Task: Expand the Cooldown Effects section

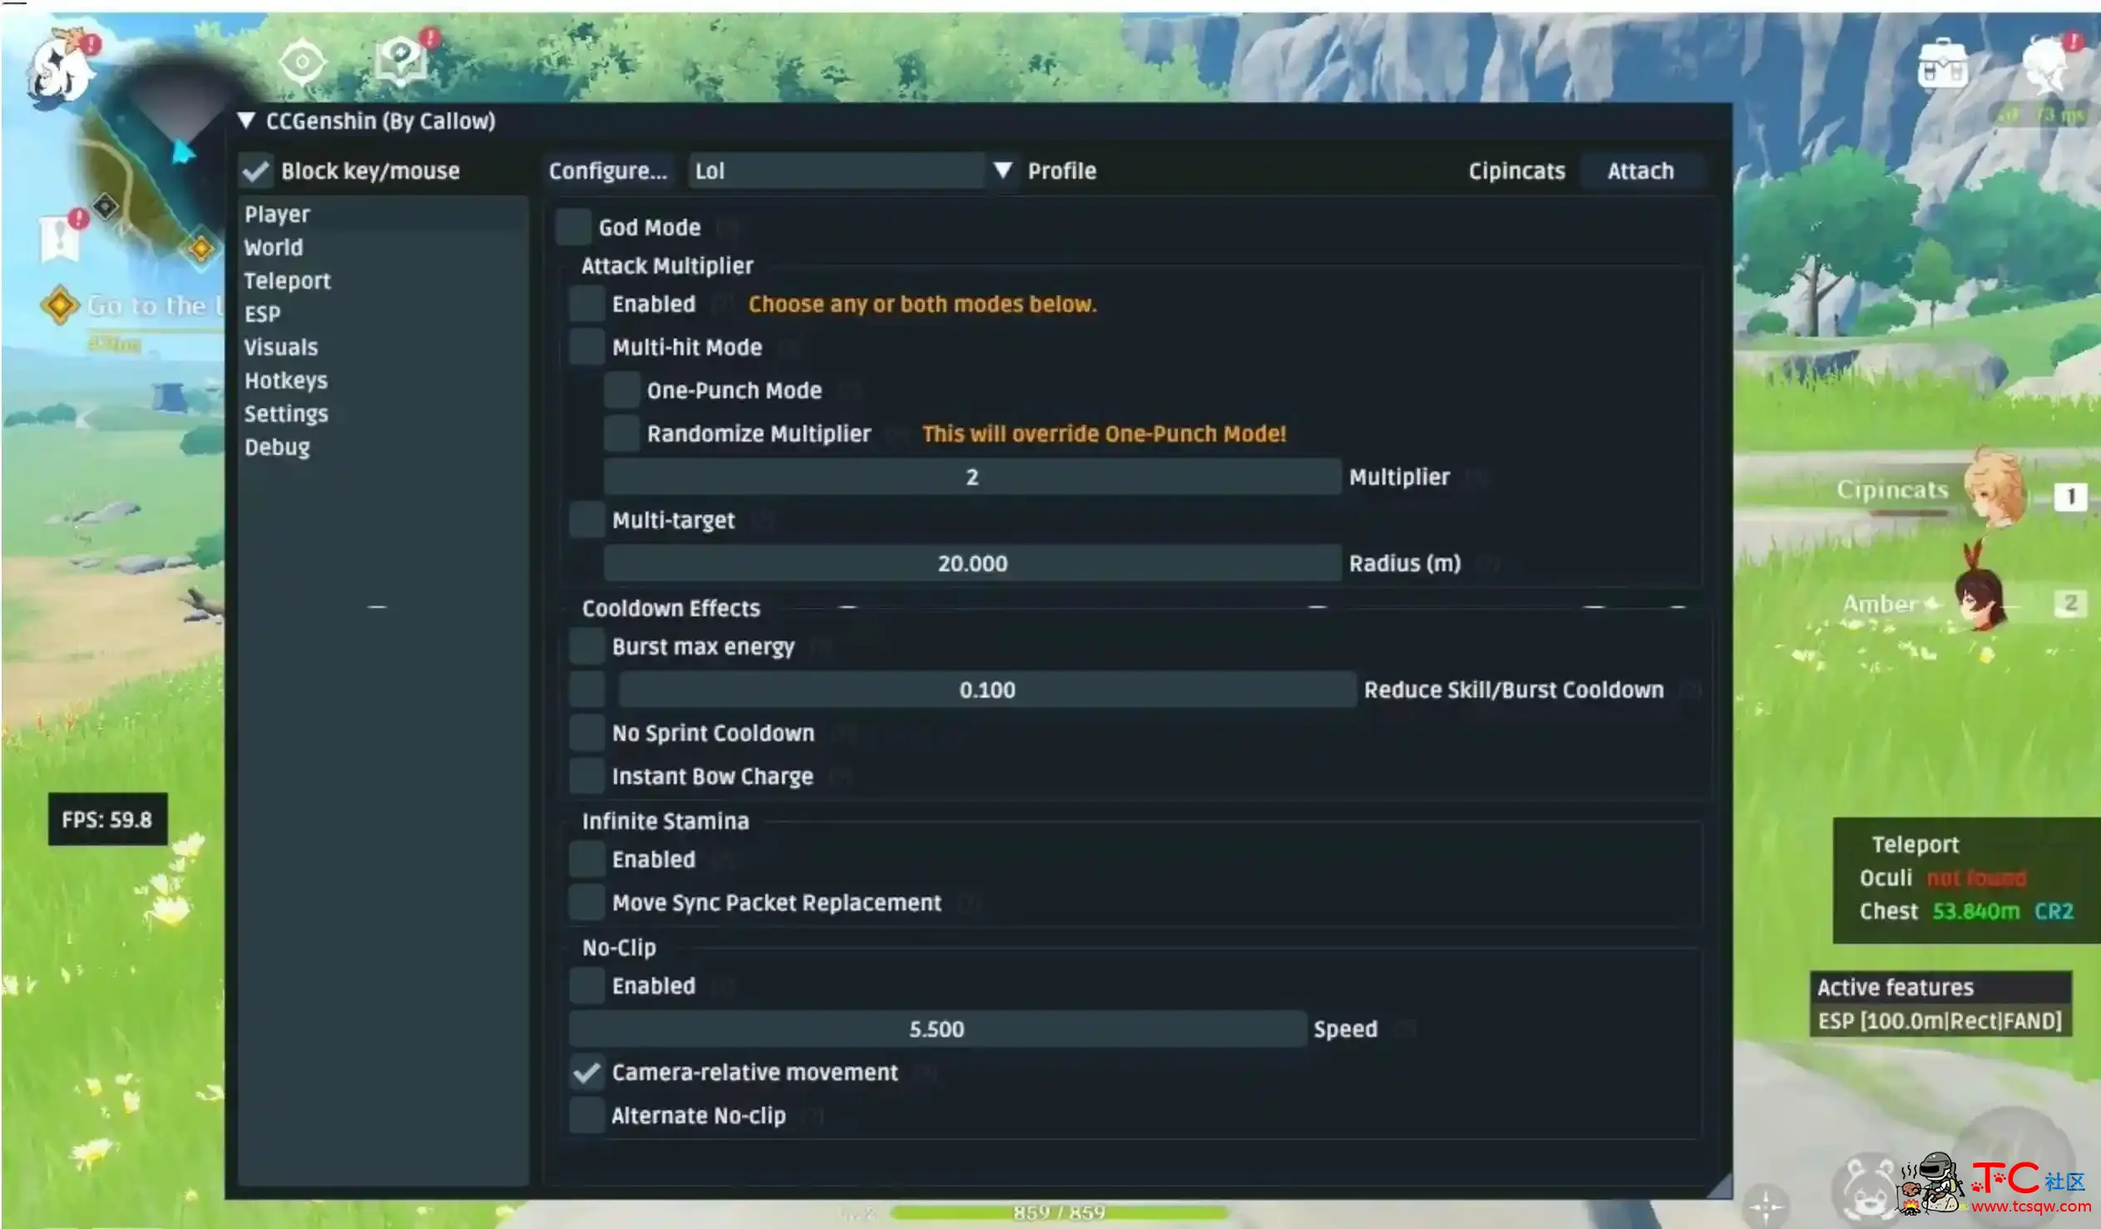Action: click(670, 607)
